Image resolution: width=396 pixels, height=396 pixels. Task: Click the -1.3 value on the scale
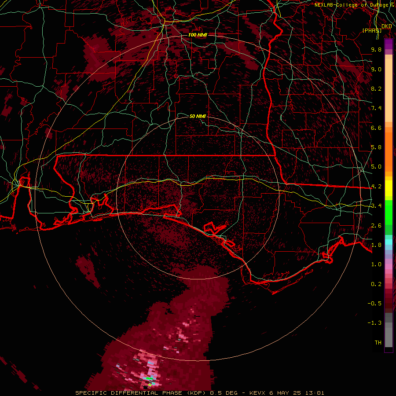[374, 323]
